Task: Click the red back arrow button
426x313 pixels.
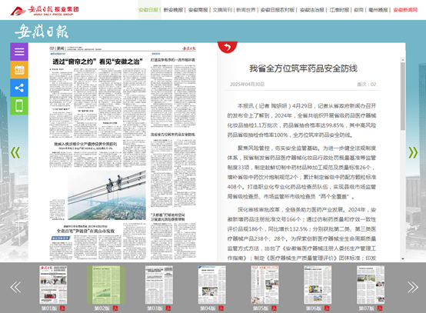Action: point(228,47)
